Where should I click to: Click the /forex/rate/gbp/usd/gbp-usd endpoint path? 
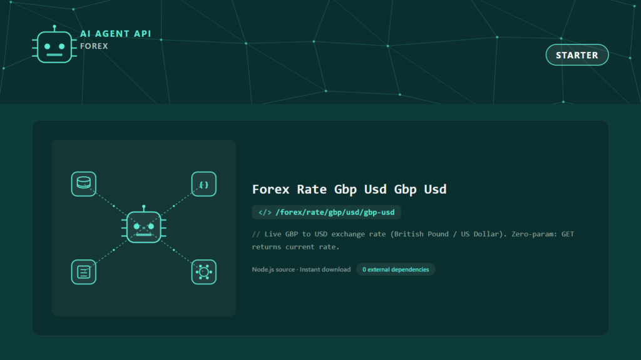coord(335,212)
